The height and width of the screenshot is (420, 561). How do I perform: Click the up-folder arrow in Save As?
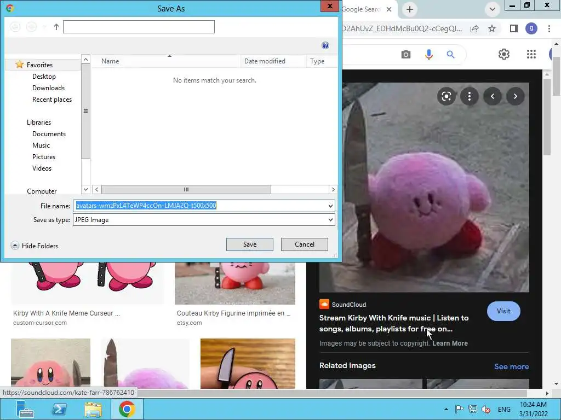click(56, 27)
